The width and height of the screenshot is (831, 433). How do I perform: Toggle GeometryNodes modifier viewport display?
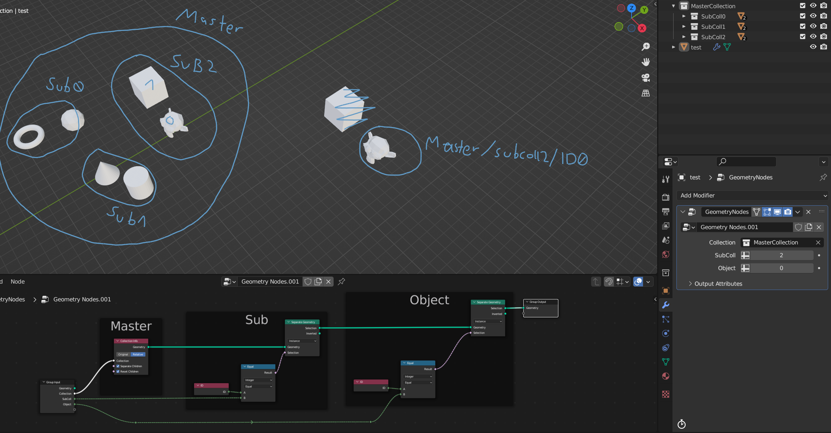point(777,212)
